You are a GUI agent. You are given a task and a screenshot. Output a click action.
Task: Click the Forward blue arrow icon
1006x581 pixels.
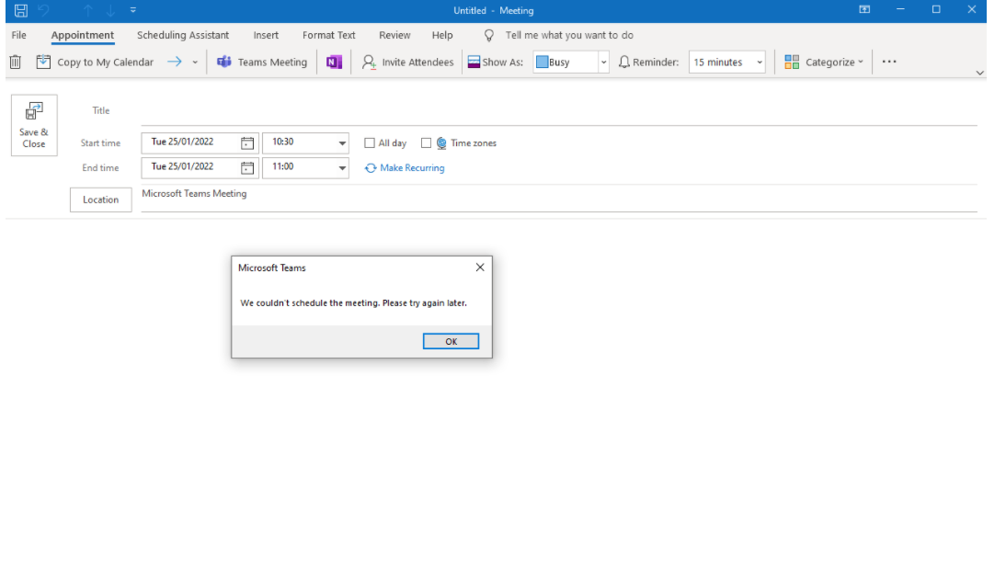175,62
